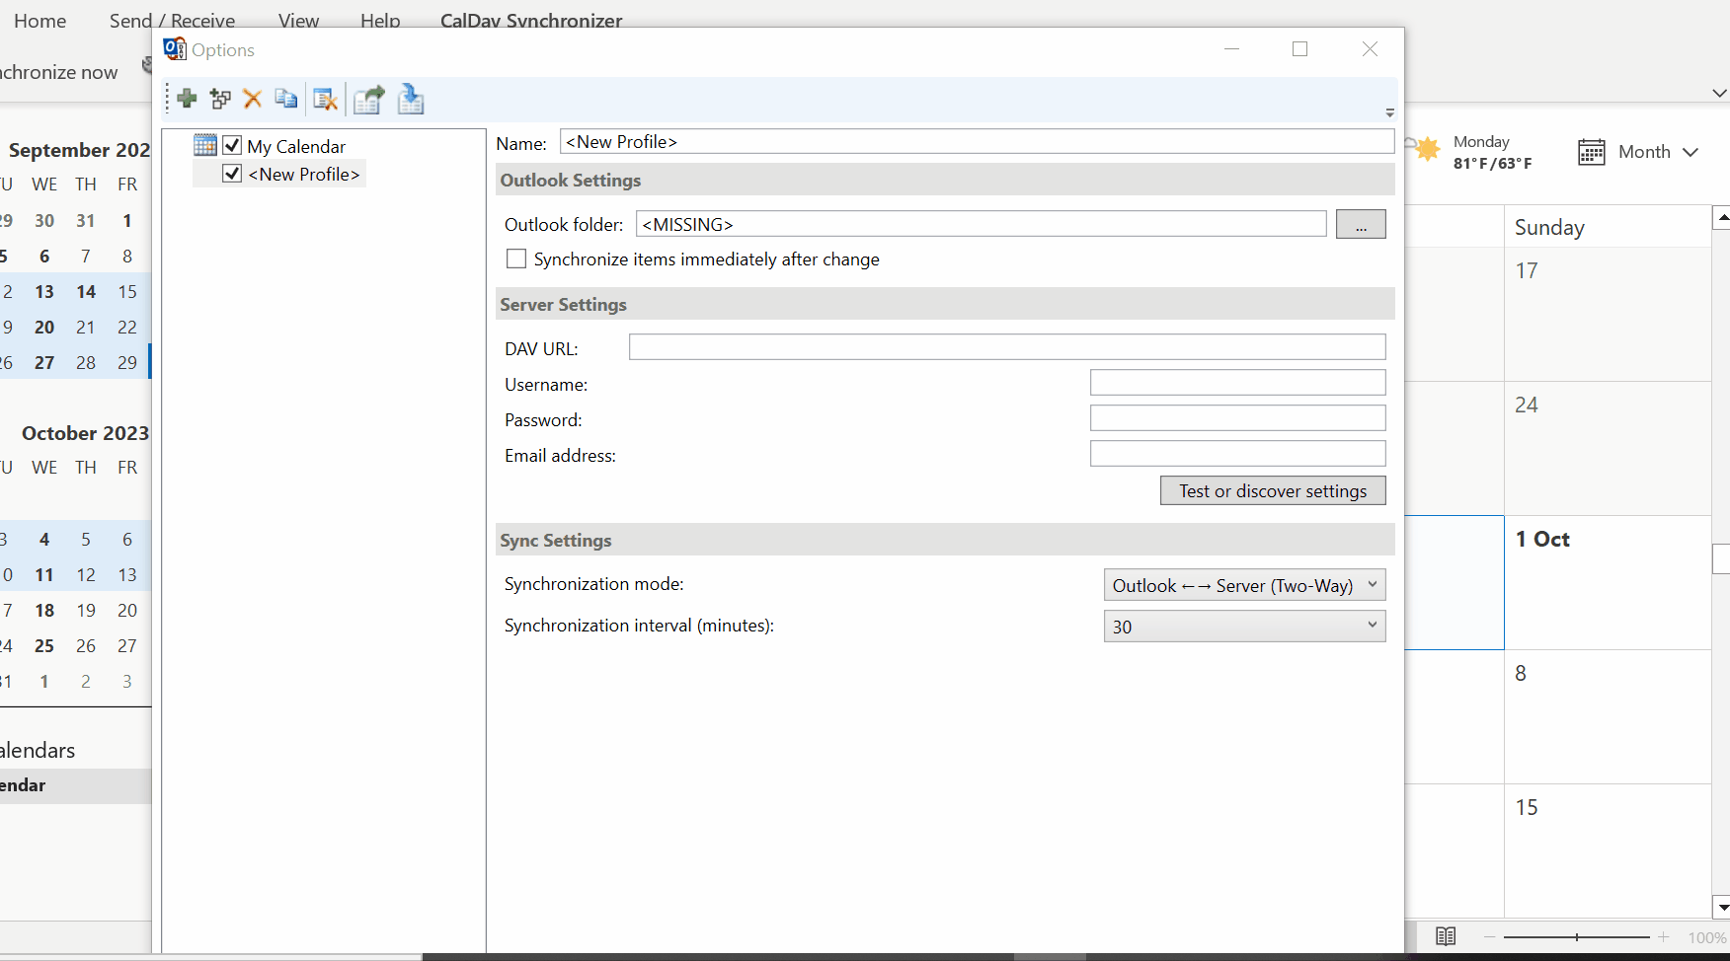Click Test or discover settings
Image resolution: width=1730 pixels, height=961 pixels.
click(1272, 490)
